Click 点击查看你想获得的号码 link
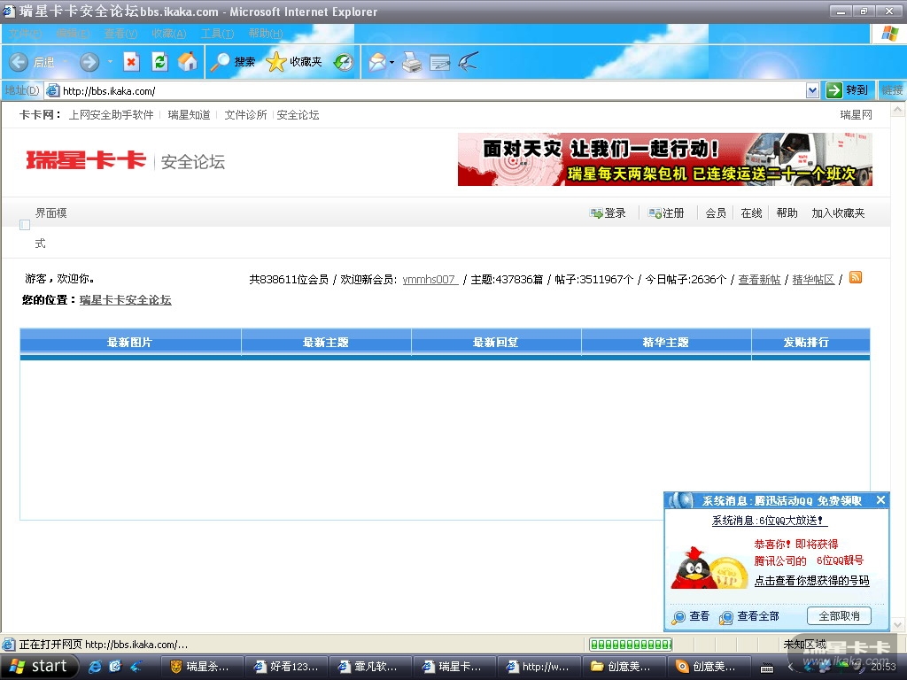The image size is (907, 680). [812, 581]
